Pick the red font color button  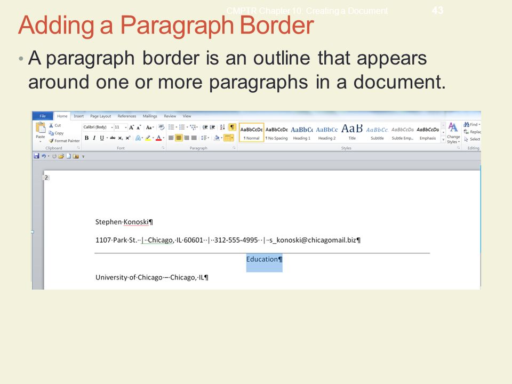coord(159,138)
